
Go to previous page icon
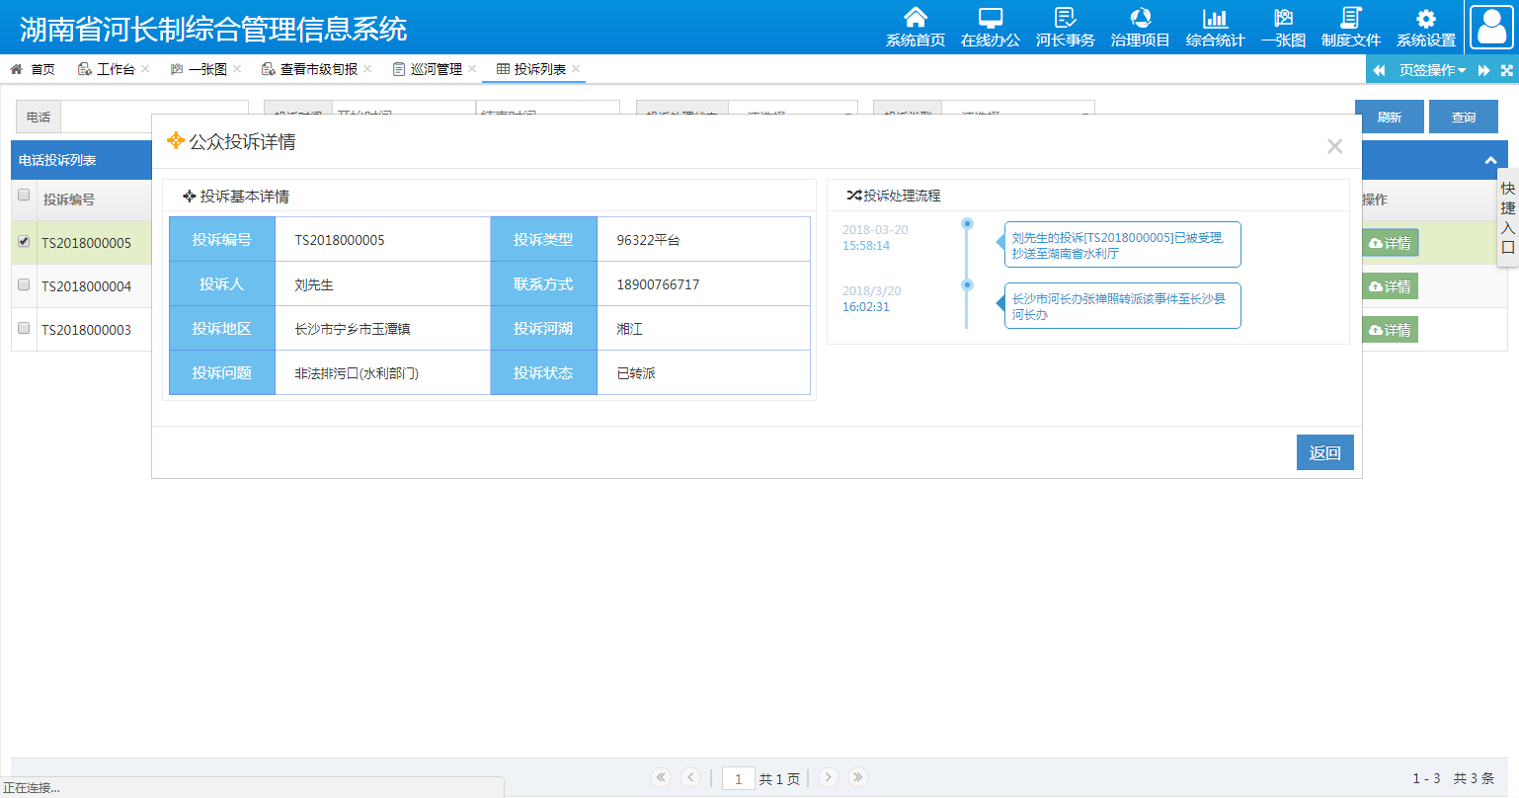tap(691, 777)
